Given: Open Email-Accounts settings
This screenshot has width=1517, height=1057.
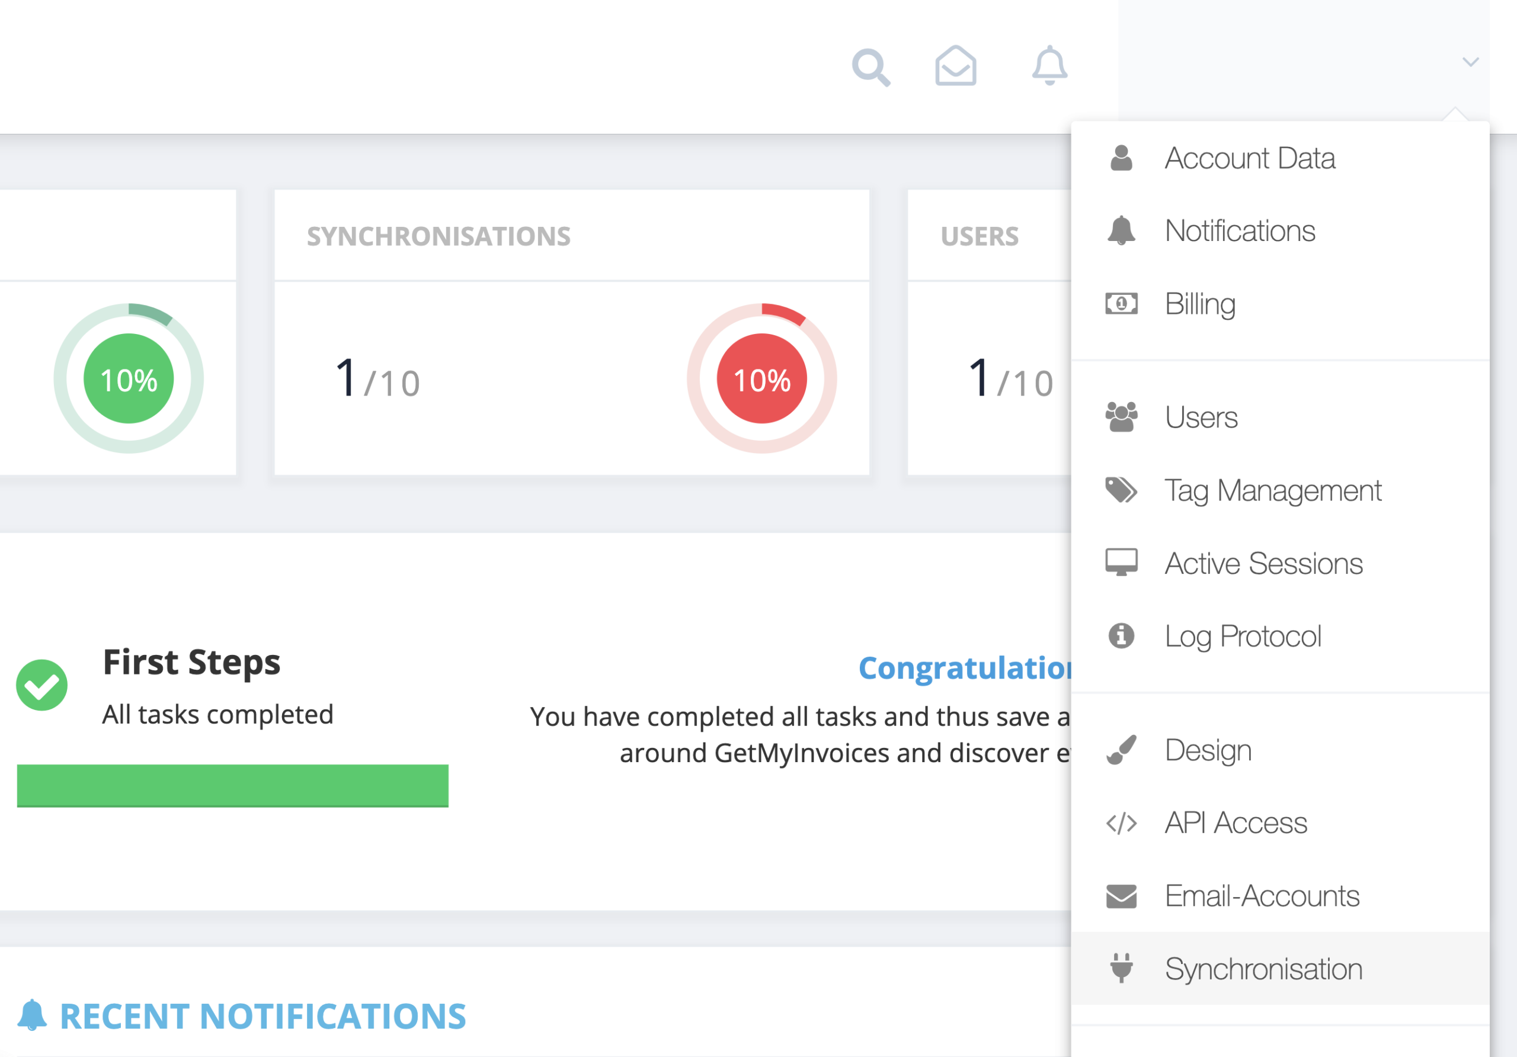Looking at the screenshot, I should (1280, 896).
